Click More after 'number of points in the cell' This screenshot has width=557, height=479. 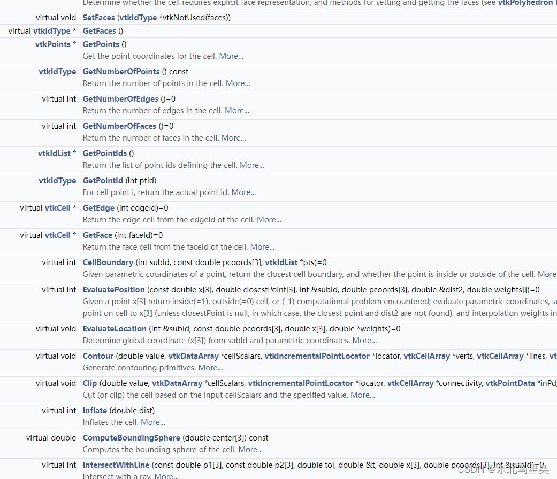(238, 84)
